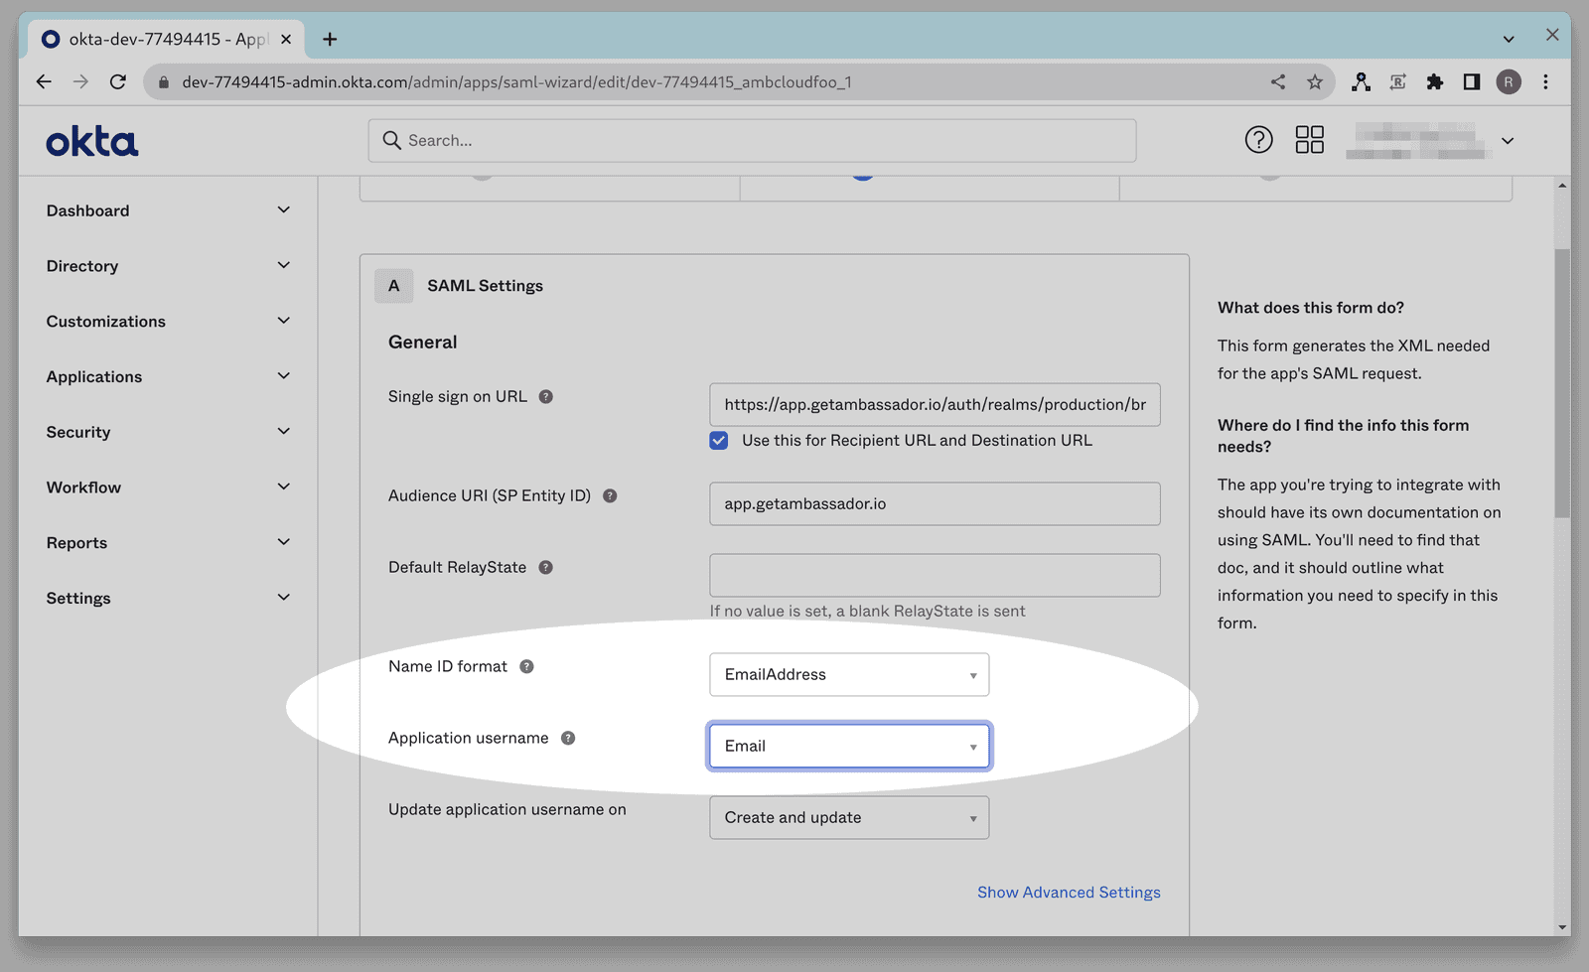Image resolution: width=1589 pixels, height=972 pixels.
Task: Click the help icon next to Single sign on URL
Action: (545, 396)
